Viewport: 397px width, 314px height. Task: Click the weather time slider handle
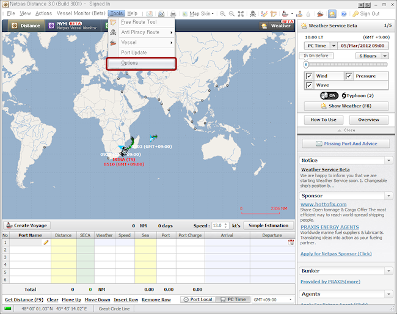click(306, 65)
